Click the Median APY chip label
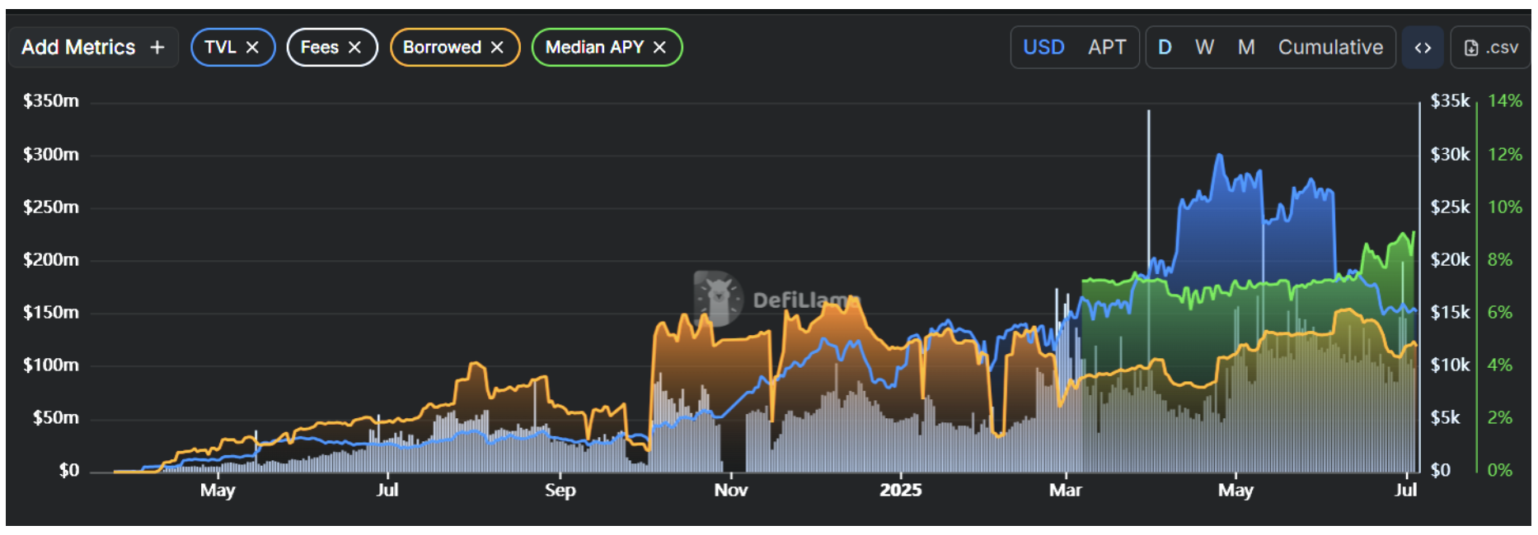1538x535 pixels. (594, 48)
